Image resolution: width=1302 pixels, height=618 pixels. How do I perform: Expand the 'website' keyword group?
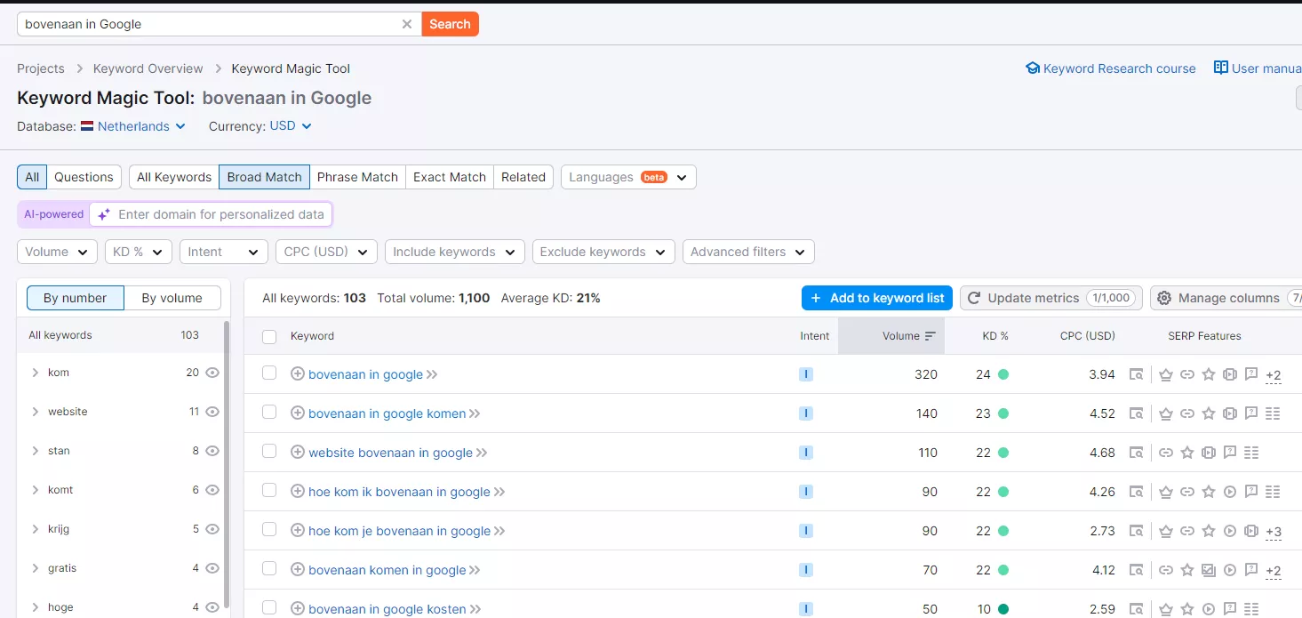pyautogui.click(x=36, y=412)
